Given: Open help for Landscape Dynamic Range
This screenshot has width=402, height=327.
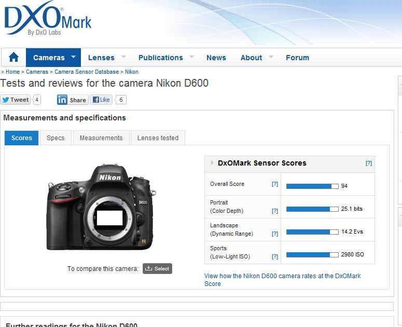Looking at the screenshot, I should click(x=275, y=234).
